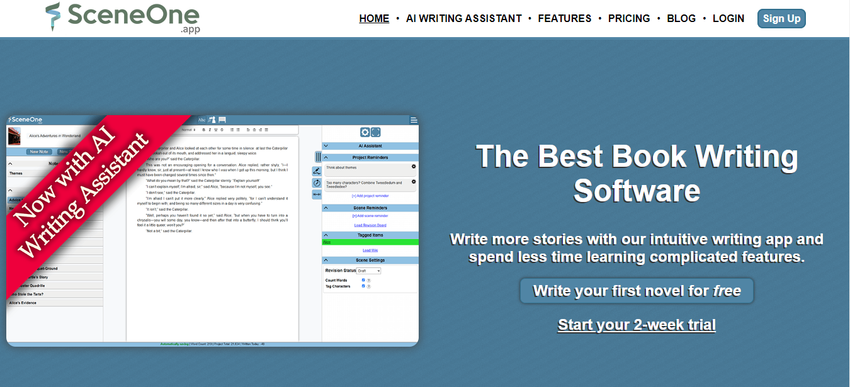Open the timer icon on side strip

pyautogui.click(x=317, y=183)
